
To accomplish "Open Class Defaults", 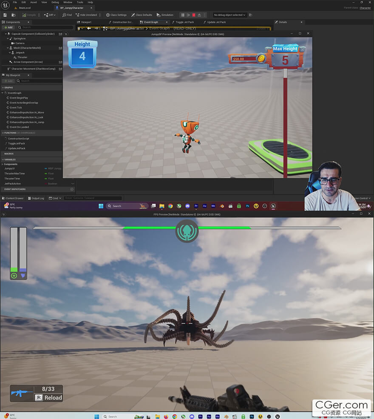I will pos(142,15).
